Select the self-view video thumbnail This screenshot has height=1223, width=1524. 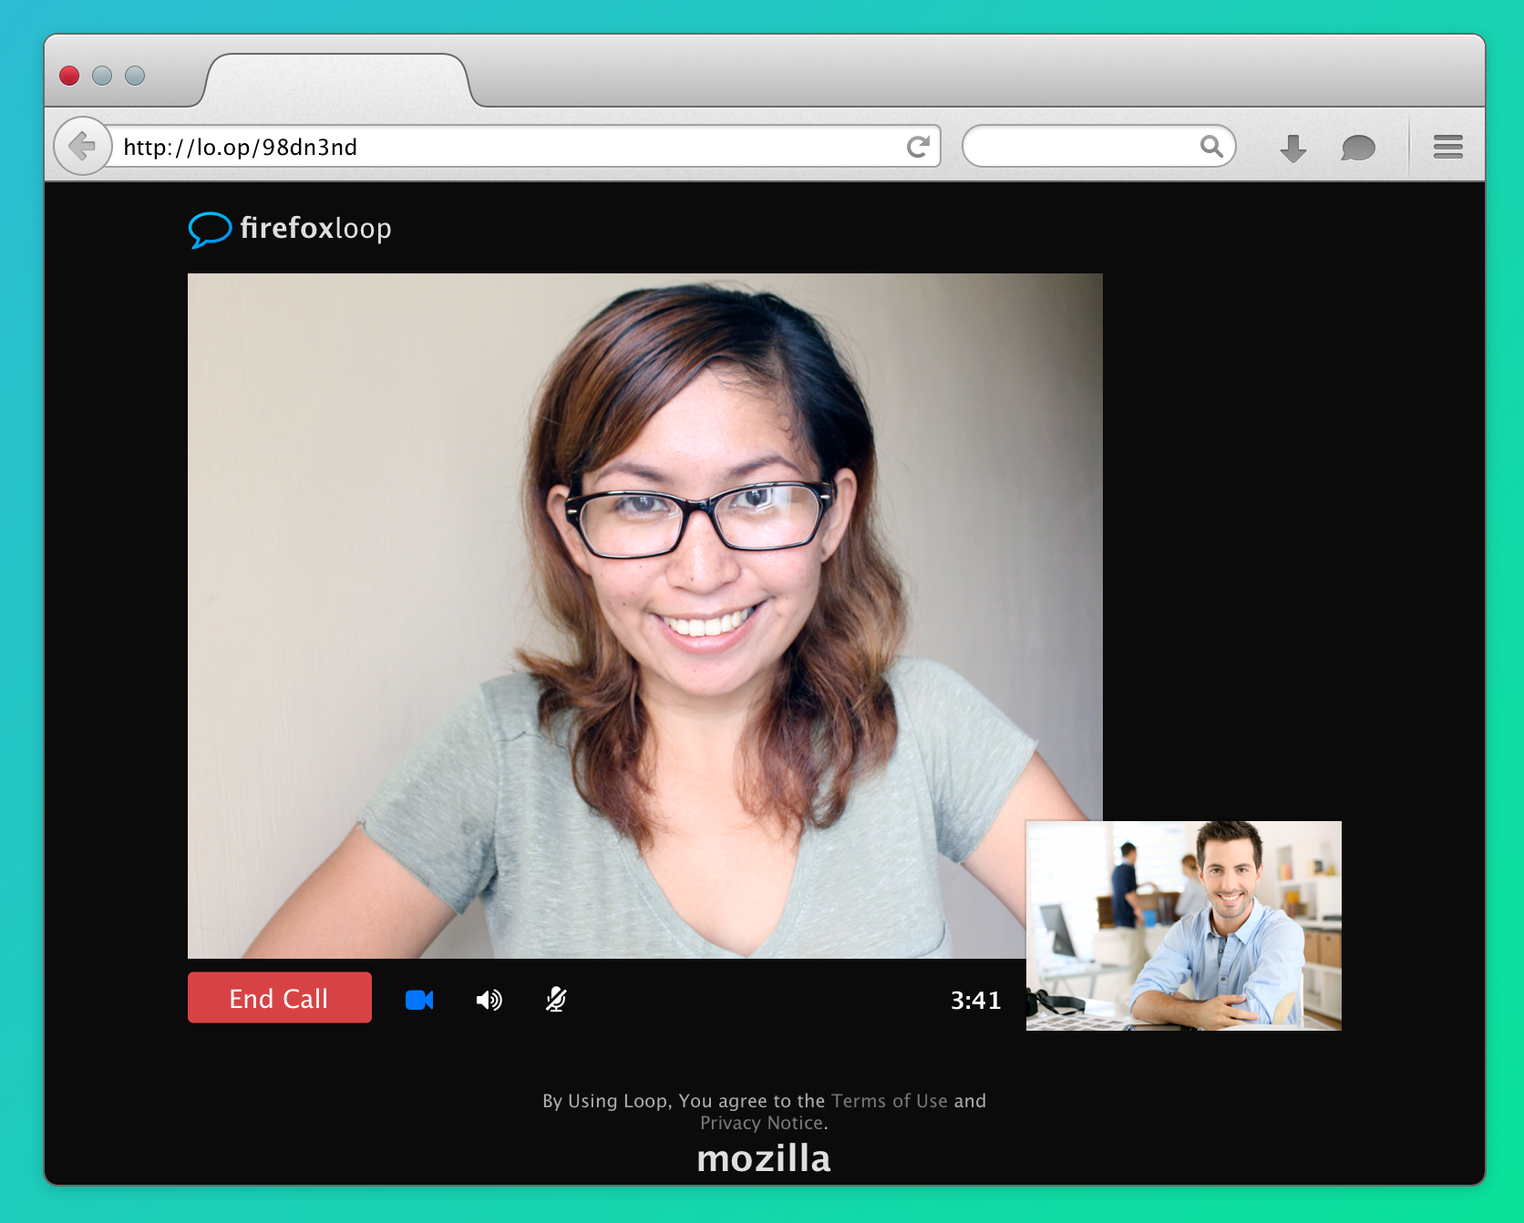click(1183, 926)
